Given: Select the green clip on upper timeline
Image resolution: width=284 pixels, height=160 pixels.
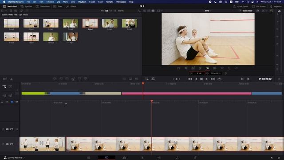Looking at the screenshot, I should [x=33, y=93].
